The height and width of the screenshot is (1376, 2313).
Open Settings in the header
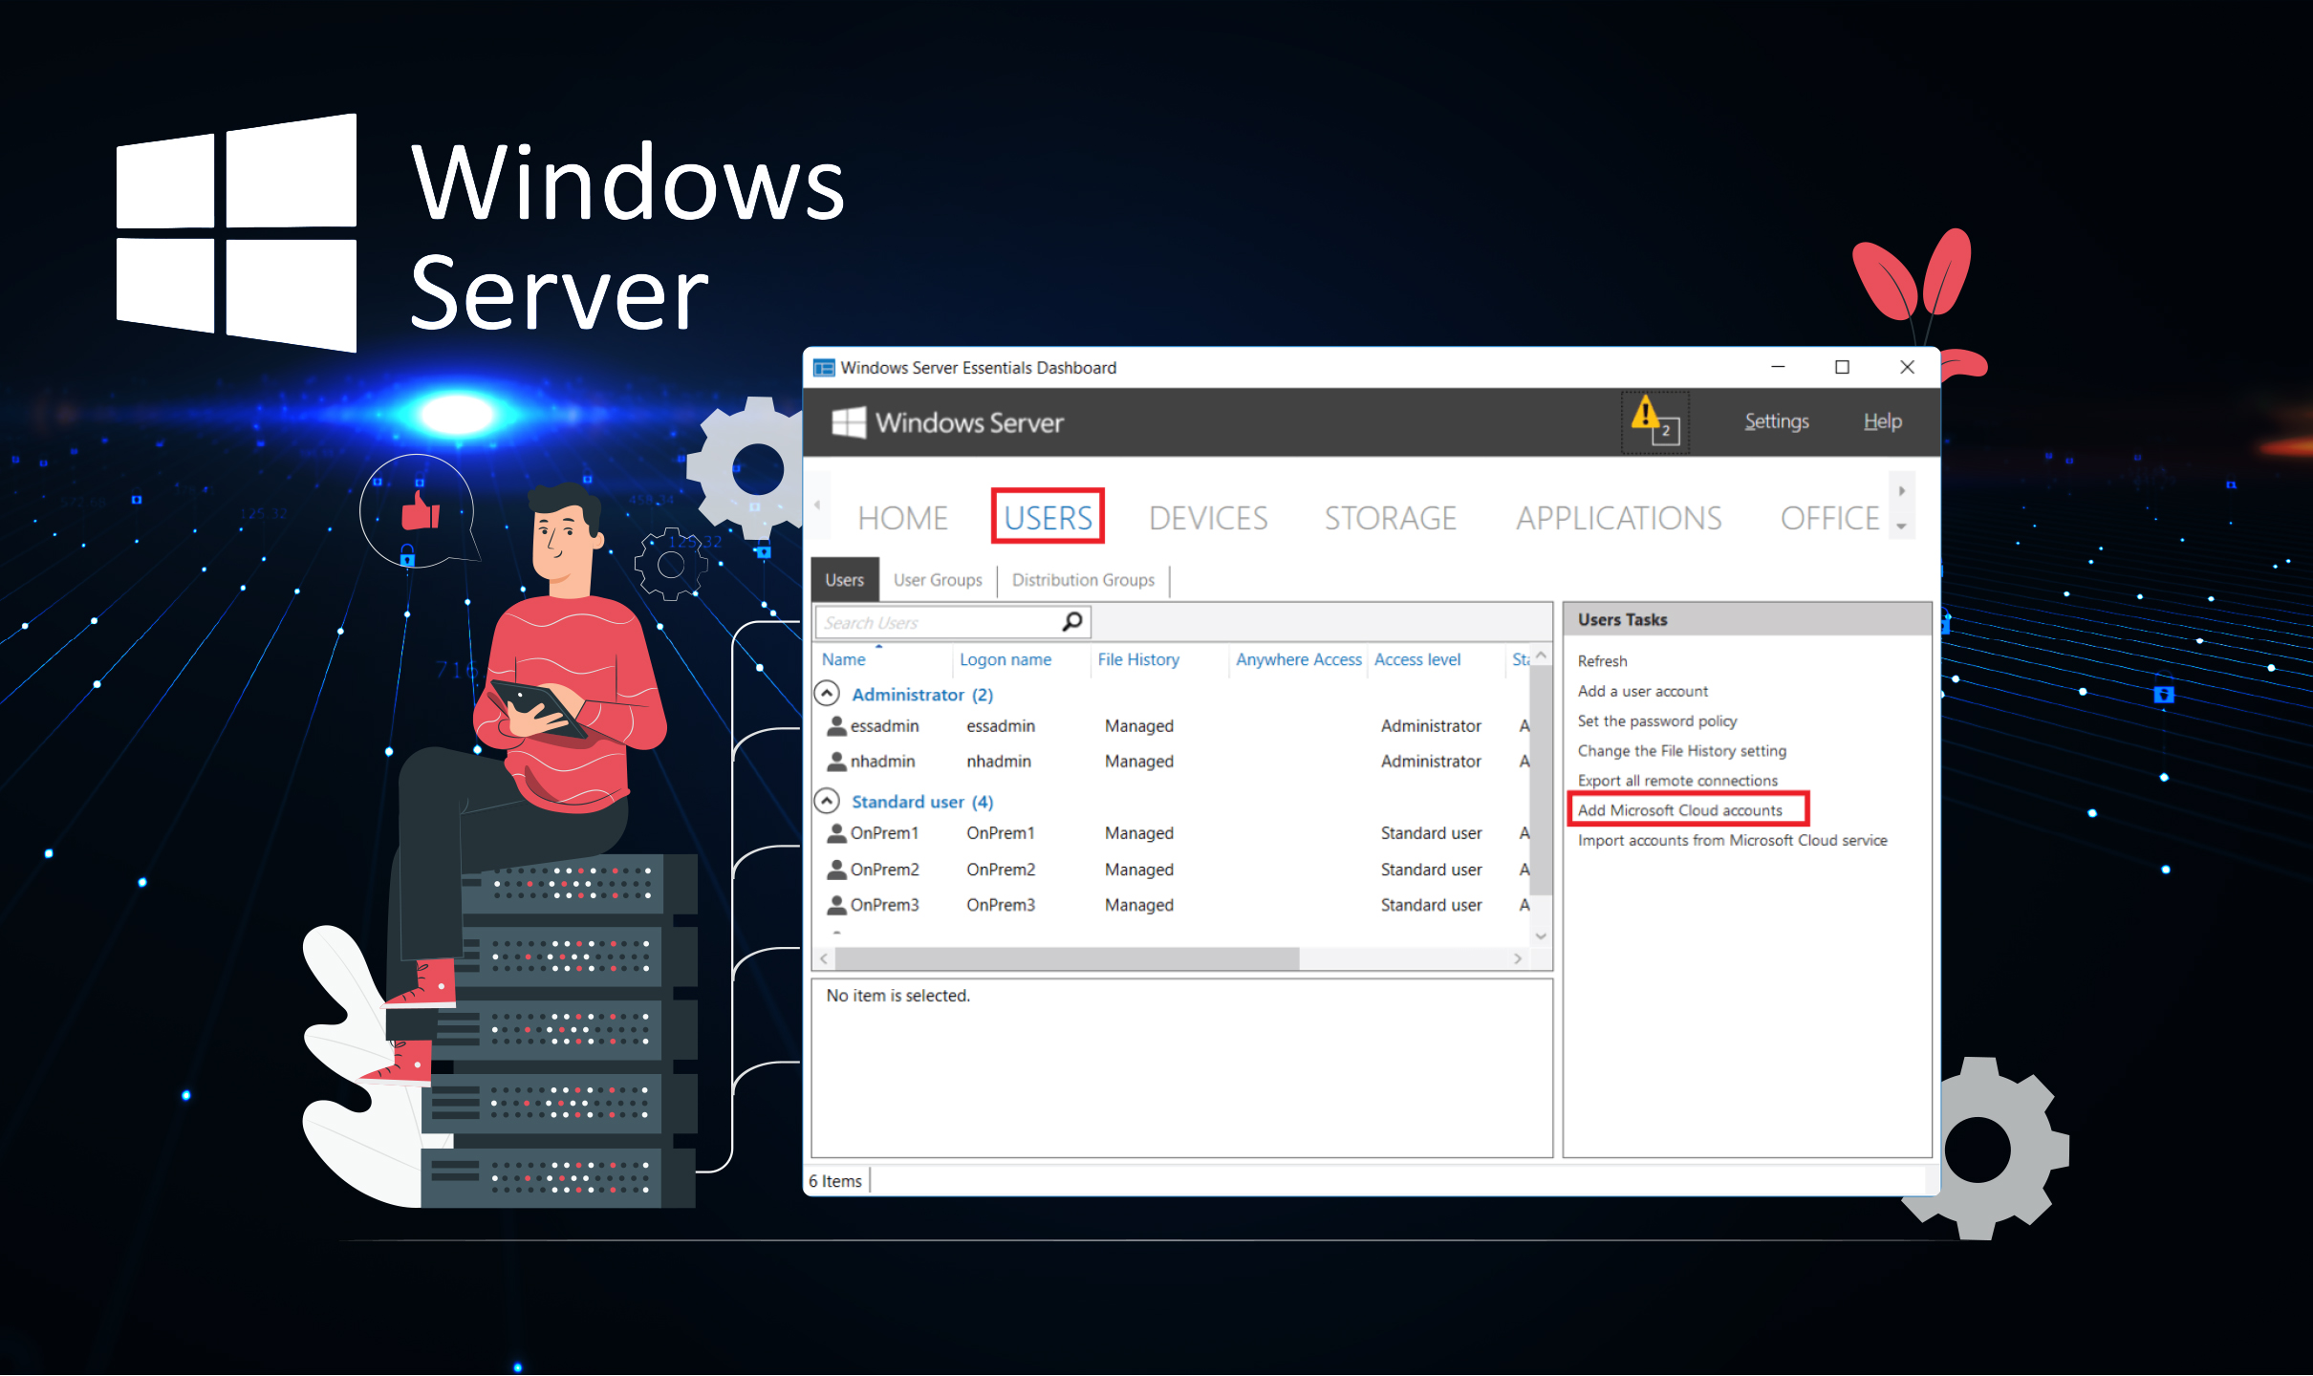click(1776, 421)
